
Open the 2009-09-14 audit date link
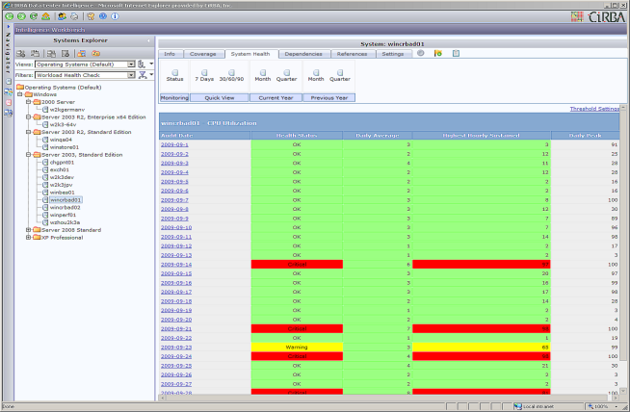pos(176,265)
